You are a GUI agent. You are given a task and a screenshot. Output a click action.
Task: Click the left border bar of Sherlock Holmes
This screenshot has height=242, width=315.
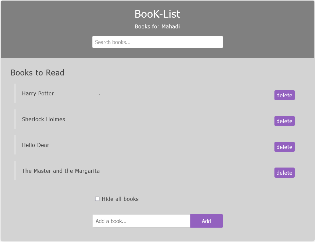pos(15,119)
